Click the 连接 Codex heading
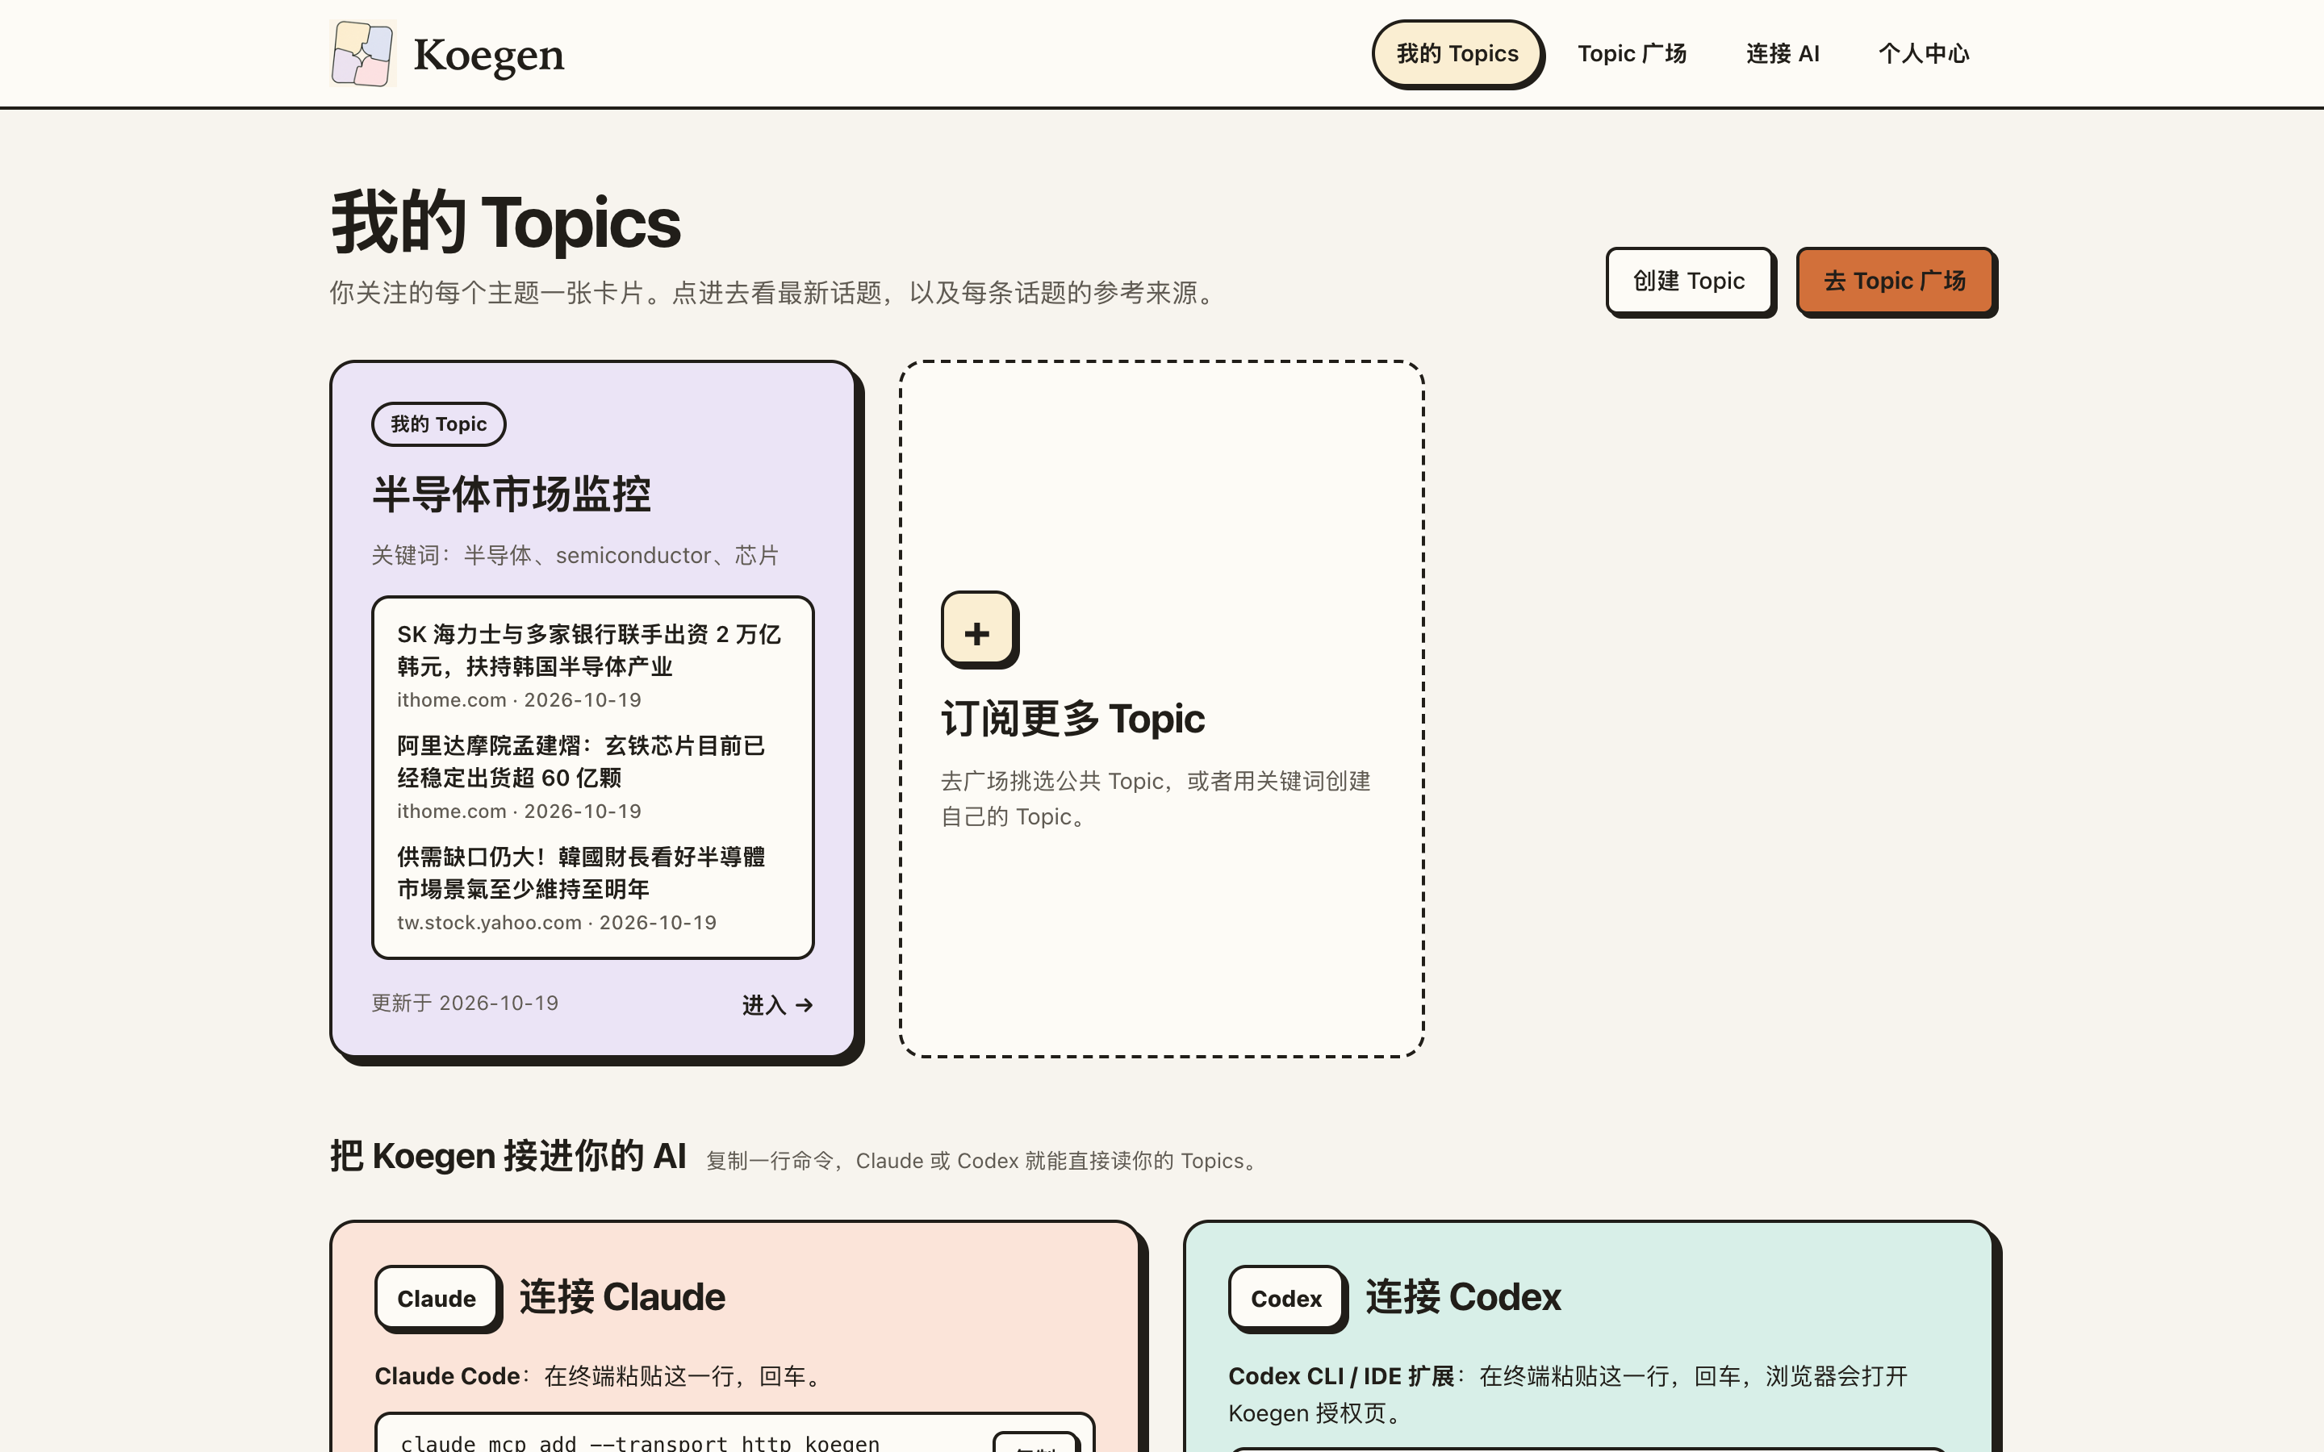Viewport: 2324px width, 1452px height. pos(1464,1297)
